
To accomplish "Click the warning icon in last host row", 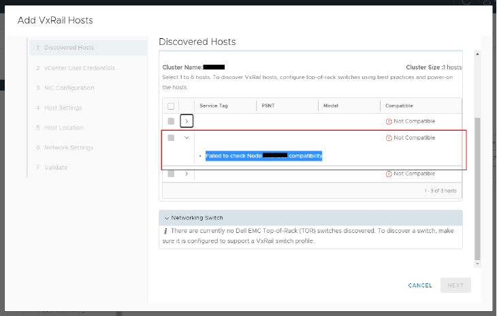I will 389,174.
